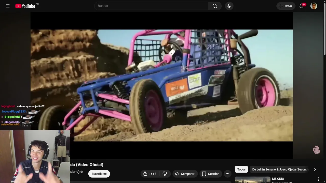
Task: Click the video player frame
Action: coord(161,85)
